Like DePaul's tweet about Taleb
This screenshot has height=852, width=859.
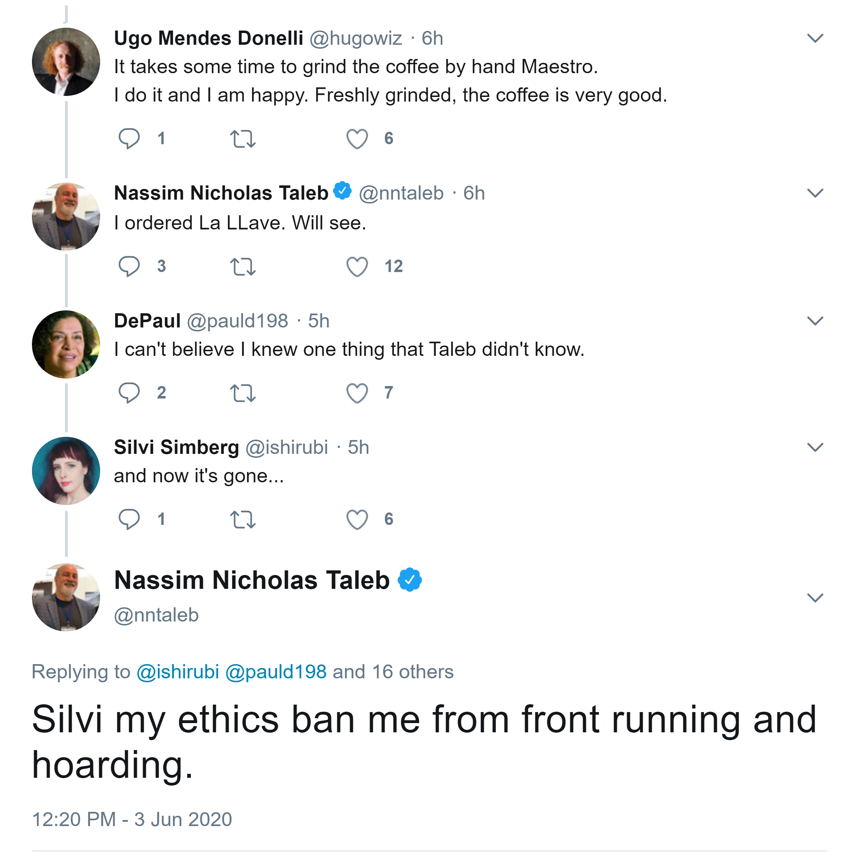tap(357, 393)
